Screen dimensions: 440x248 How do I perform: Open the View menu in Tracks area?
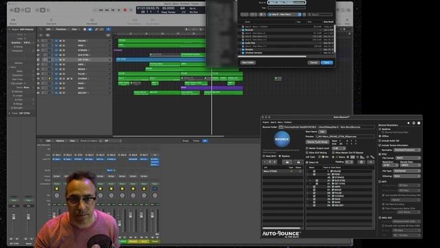74,29
